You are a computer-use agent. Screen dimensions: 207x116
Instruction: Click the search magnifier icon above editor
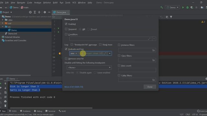(x=53, y=17)
